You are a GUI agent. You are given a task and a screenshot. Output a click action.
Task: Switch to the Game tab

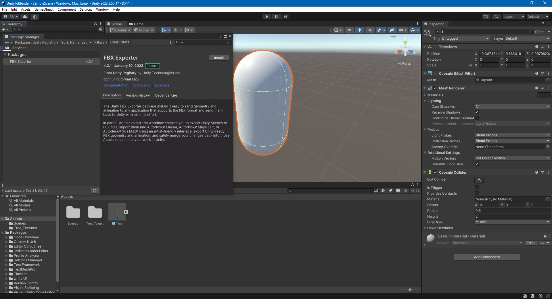click(x=136, y=24)
